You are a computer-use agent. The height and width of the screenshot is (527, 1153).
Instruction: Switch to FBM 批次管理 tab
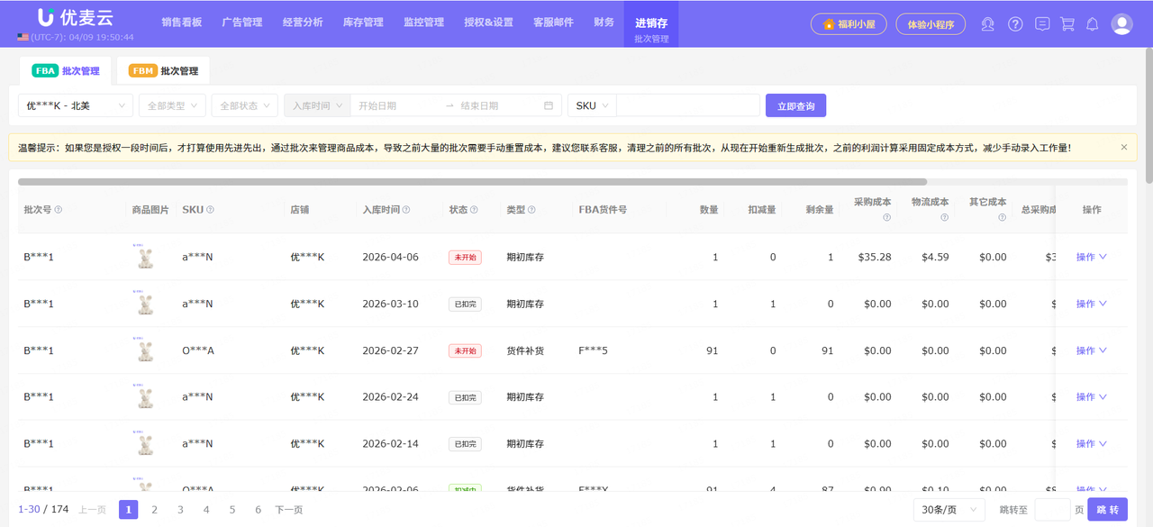click(164, 71)
